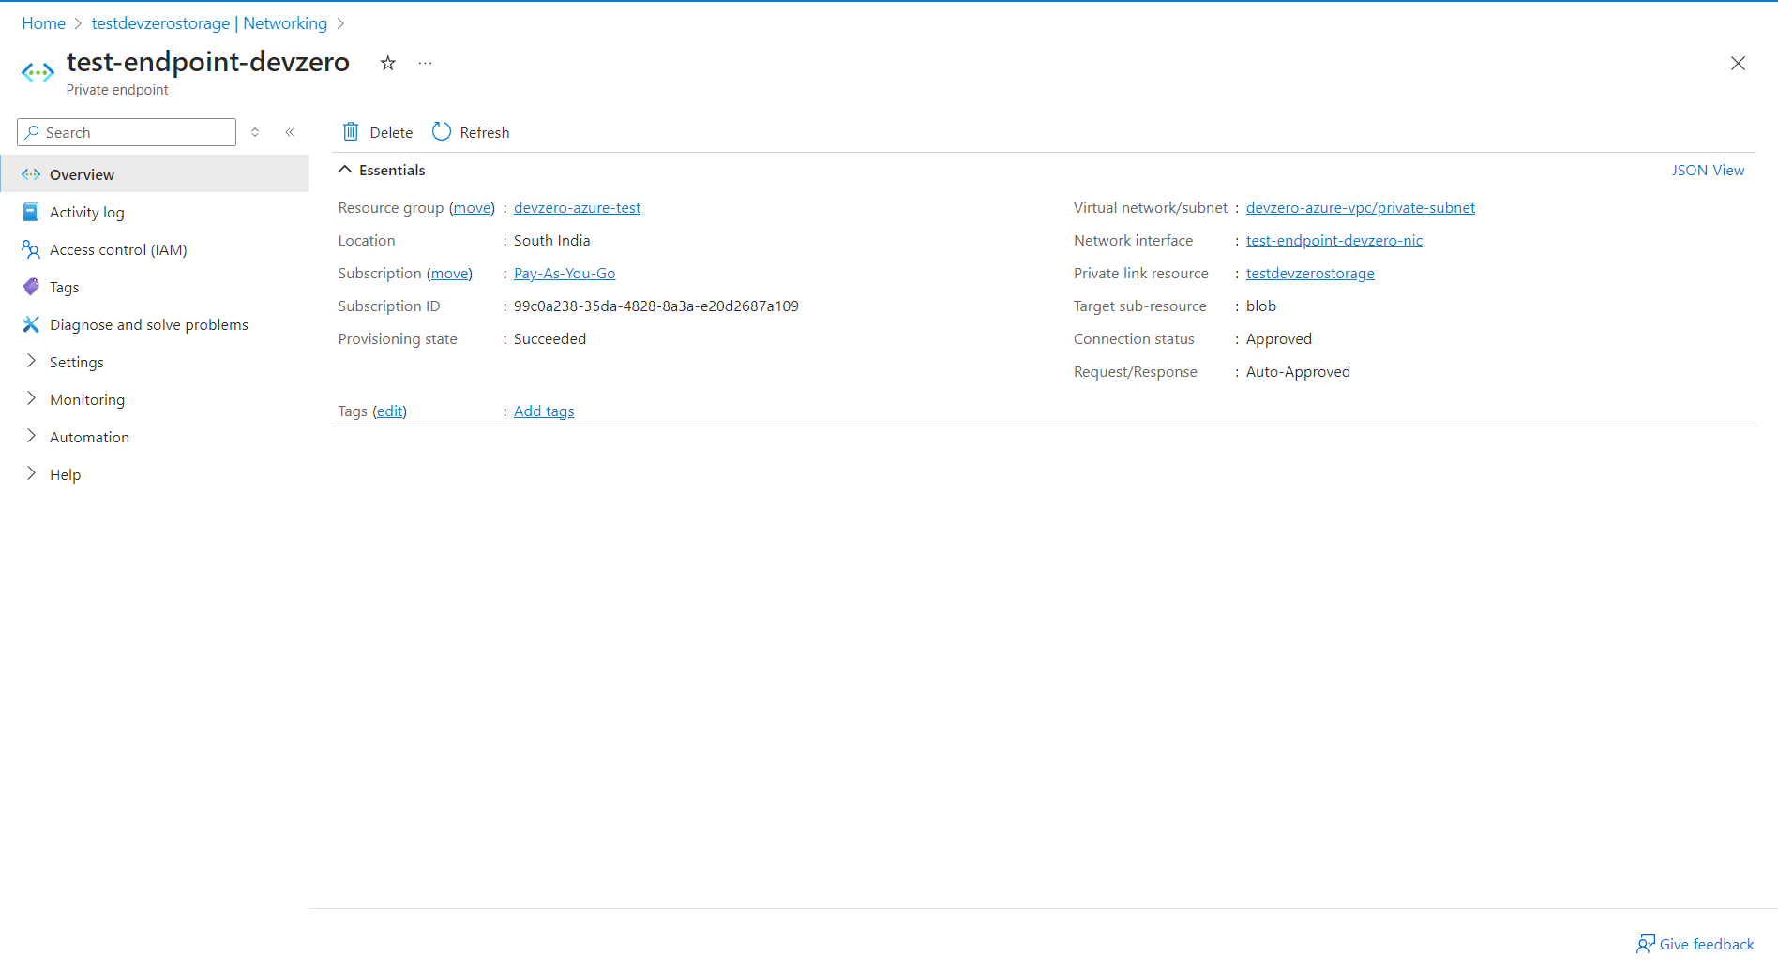The width and height of the screenshot is (1778, 971).
Task: Collapse the Essentials section
Action: point(345,170)
